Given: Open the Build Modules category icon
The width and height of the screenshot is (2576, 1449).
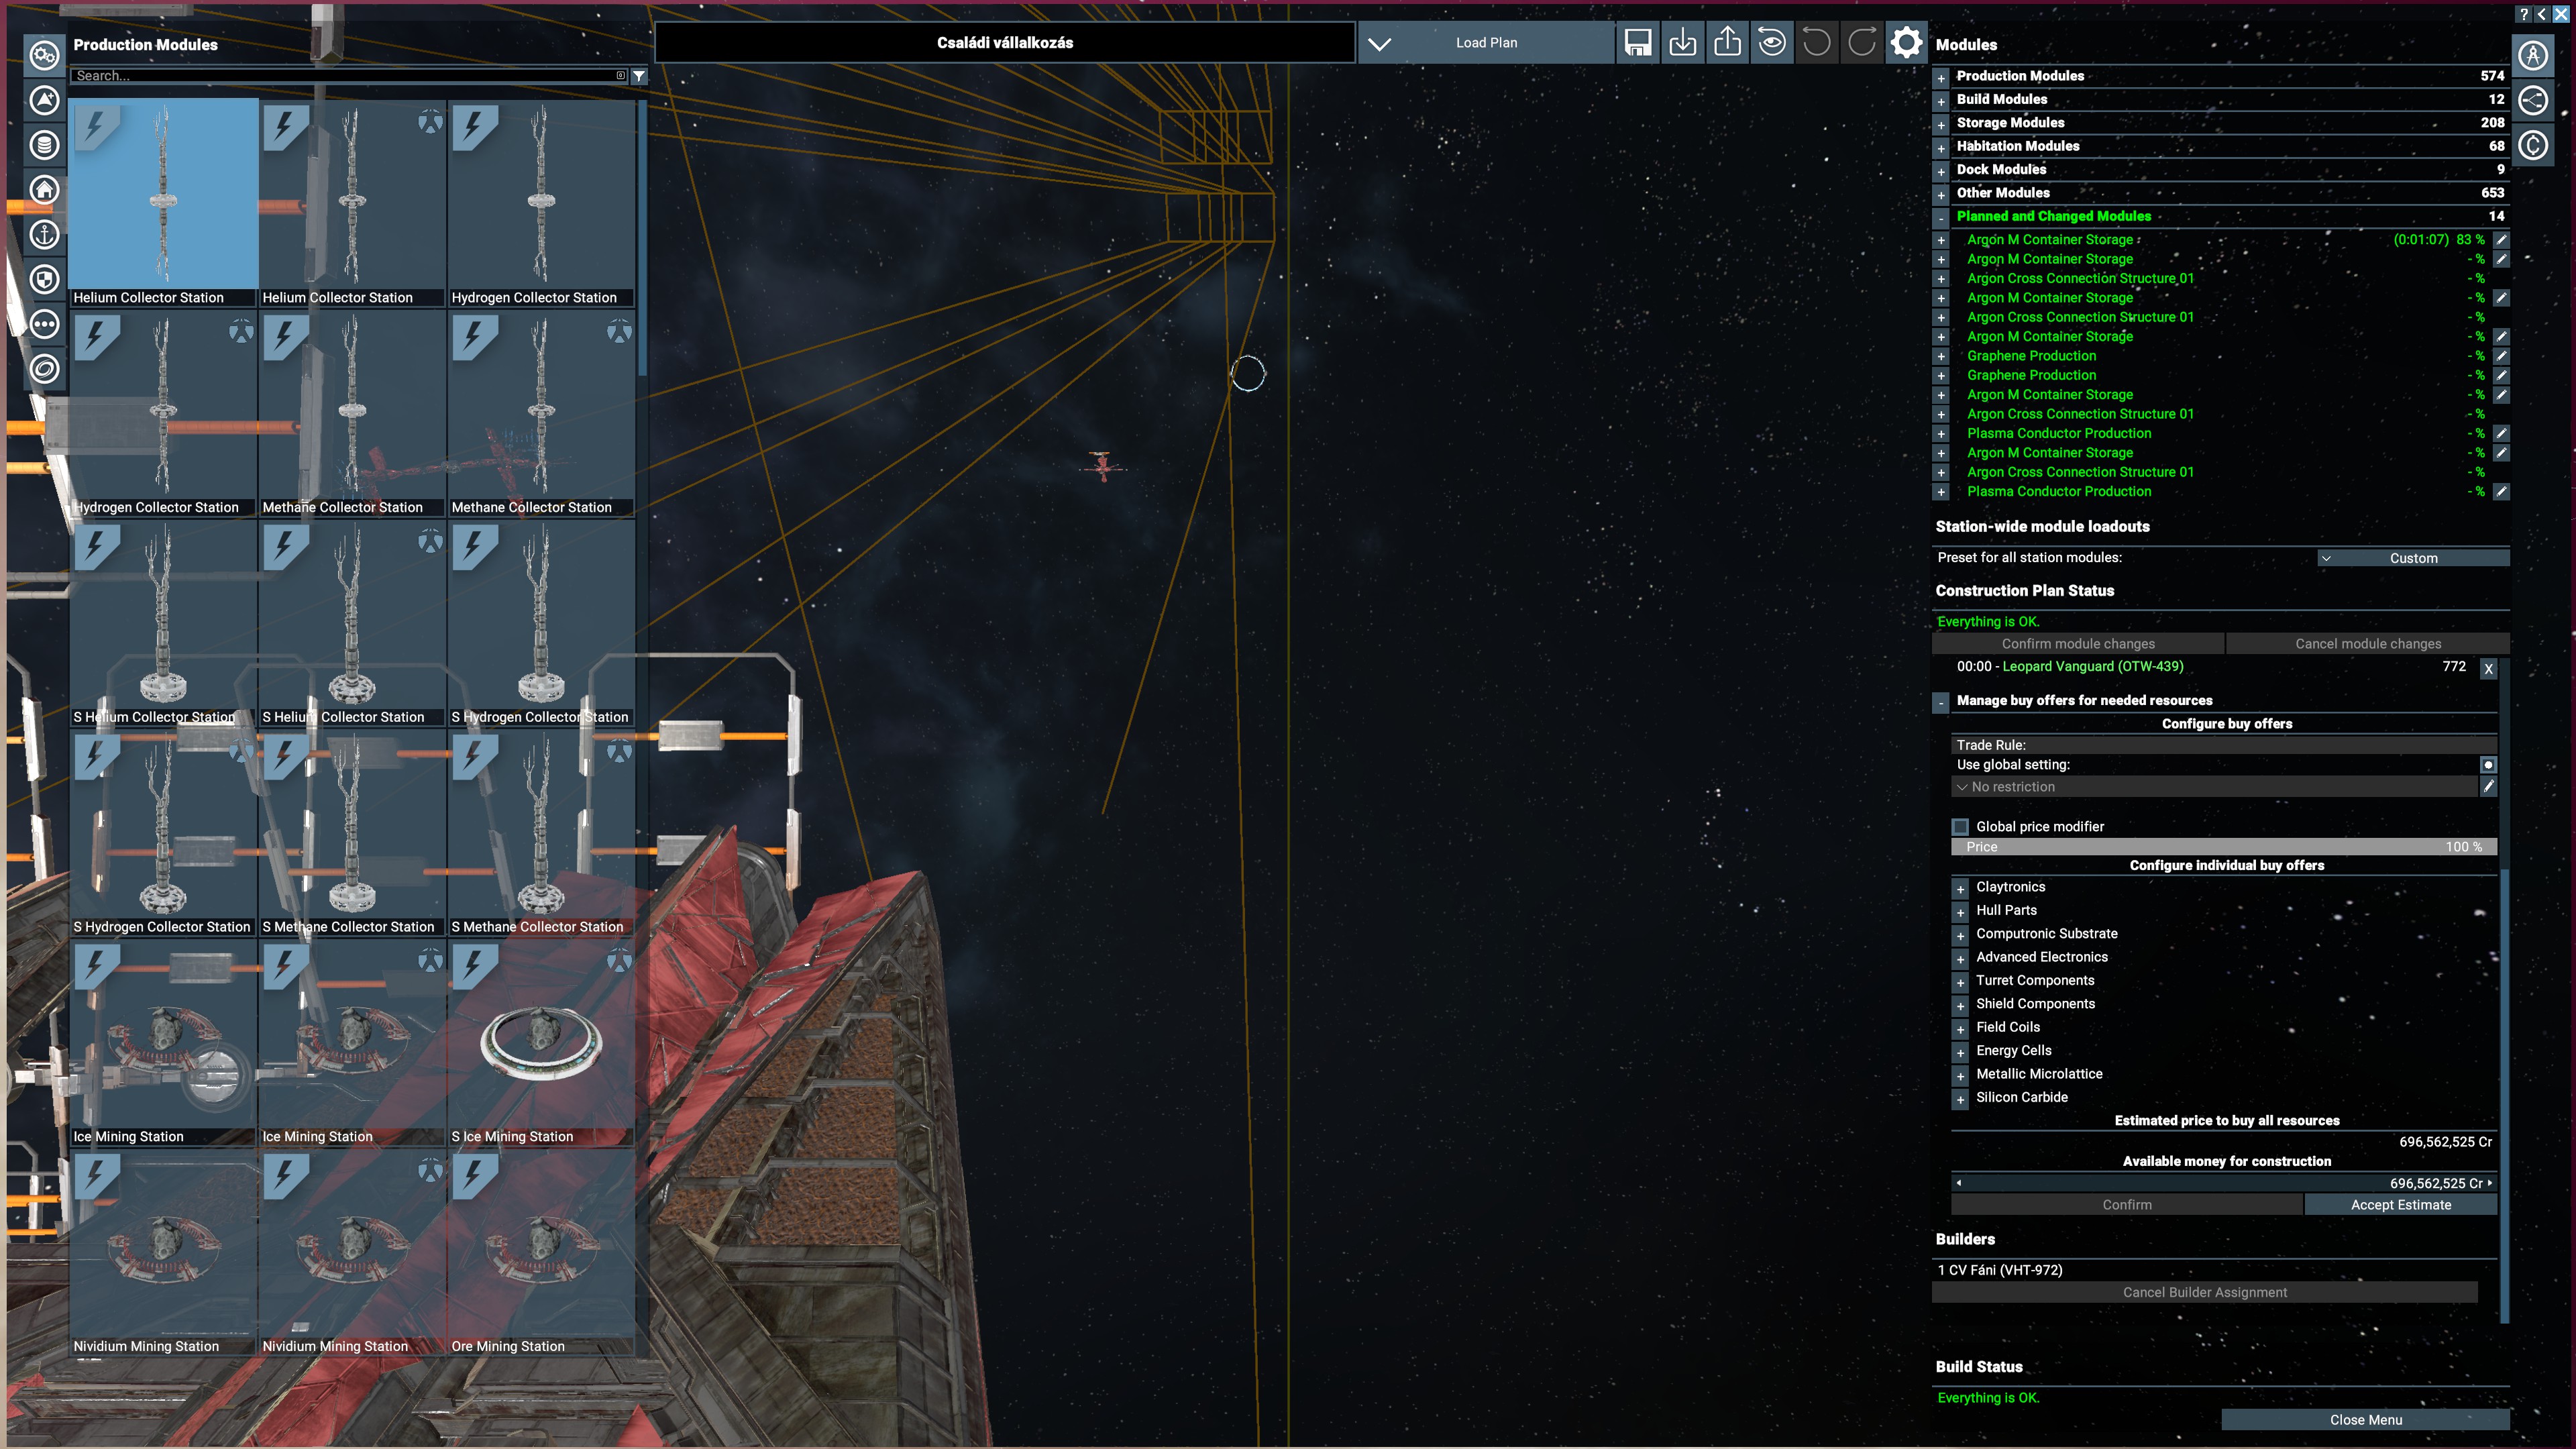Looking at the screenshot, I should click(44, 100).
